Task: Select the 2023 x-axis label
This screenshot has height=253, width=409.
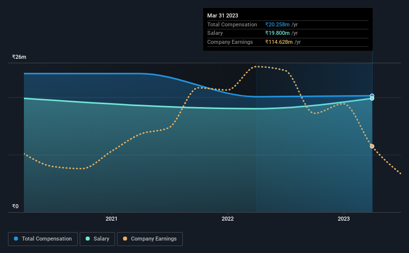Action: (x=344, y=219)
